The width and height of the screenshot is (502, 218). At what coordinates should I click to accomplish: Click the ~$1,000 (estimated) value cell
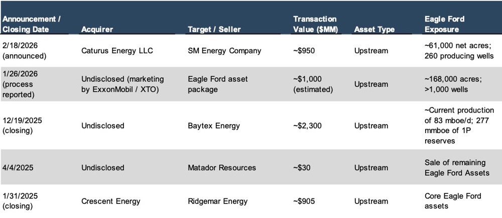point(313,84)
